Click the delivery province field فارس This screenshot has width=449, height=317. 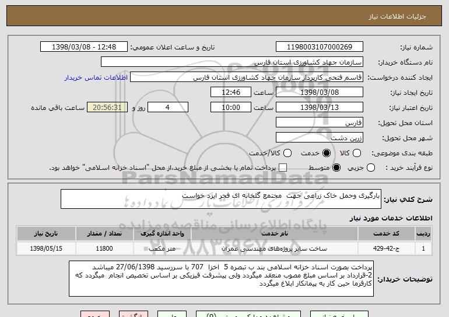pyautogui.click(x=320, y=123)
